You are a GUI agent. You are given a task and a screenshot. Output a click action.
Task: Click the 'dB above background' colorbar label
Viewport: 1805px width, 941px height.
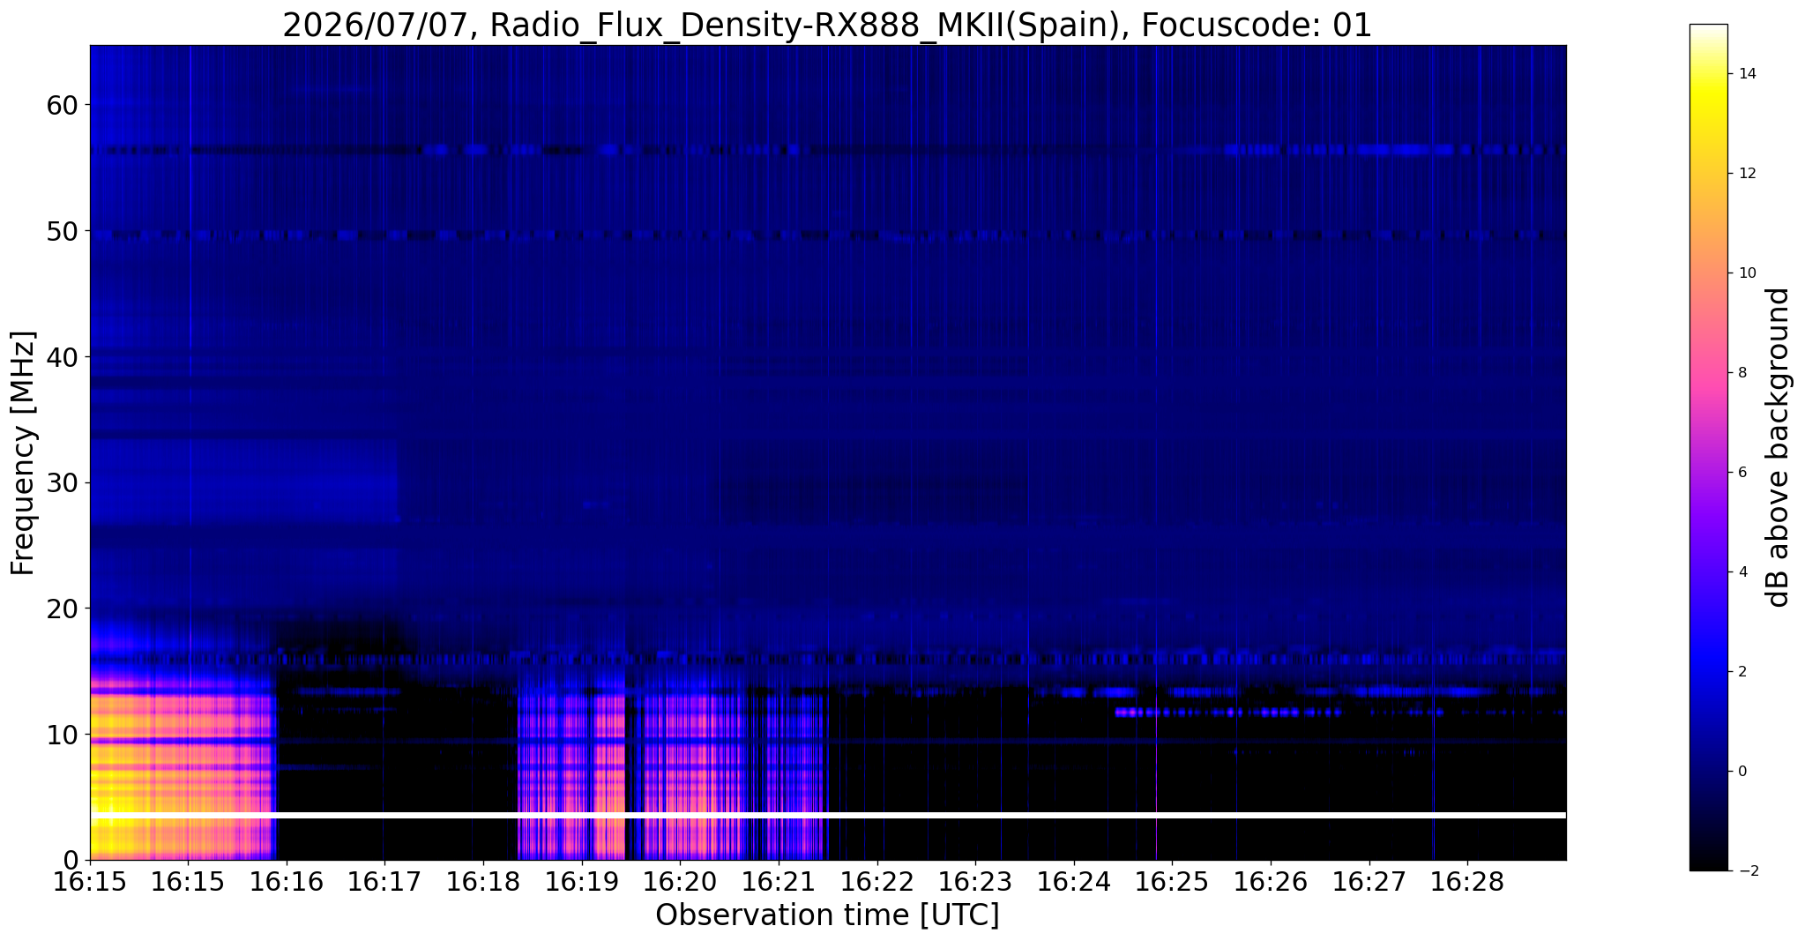tap(1779, 447)
